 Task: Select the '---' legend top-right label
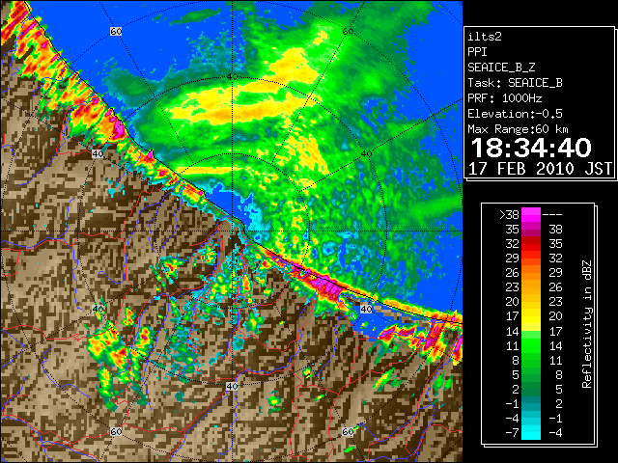pyautogui.click(x=552, y=215)
